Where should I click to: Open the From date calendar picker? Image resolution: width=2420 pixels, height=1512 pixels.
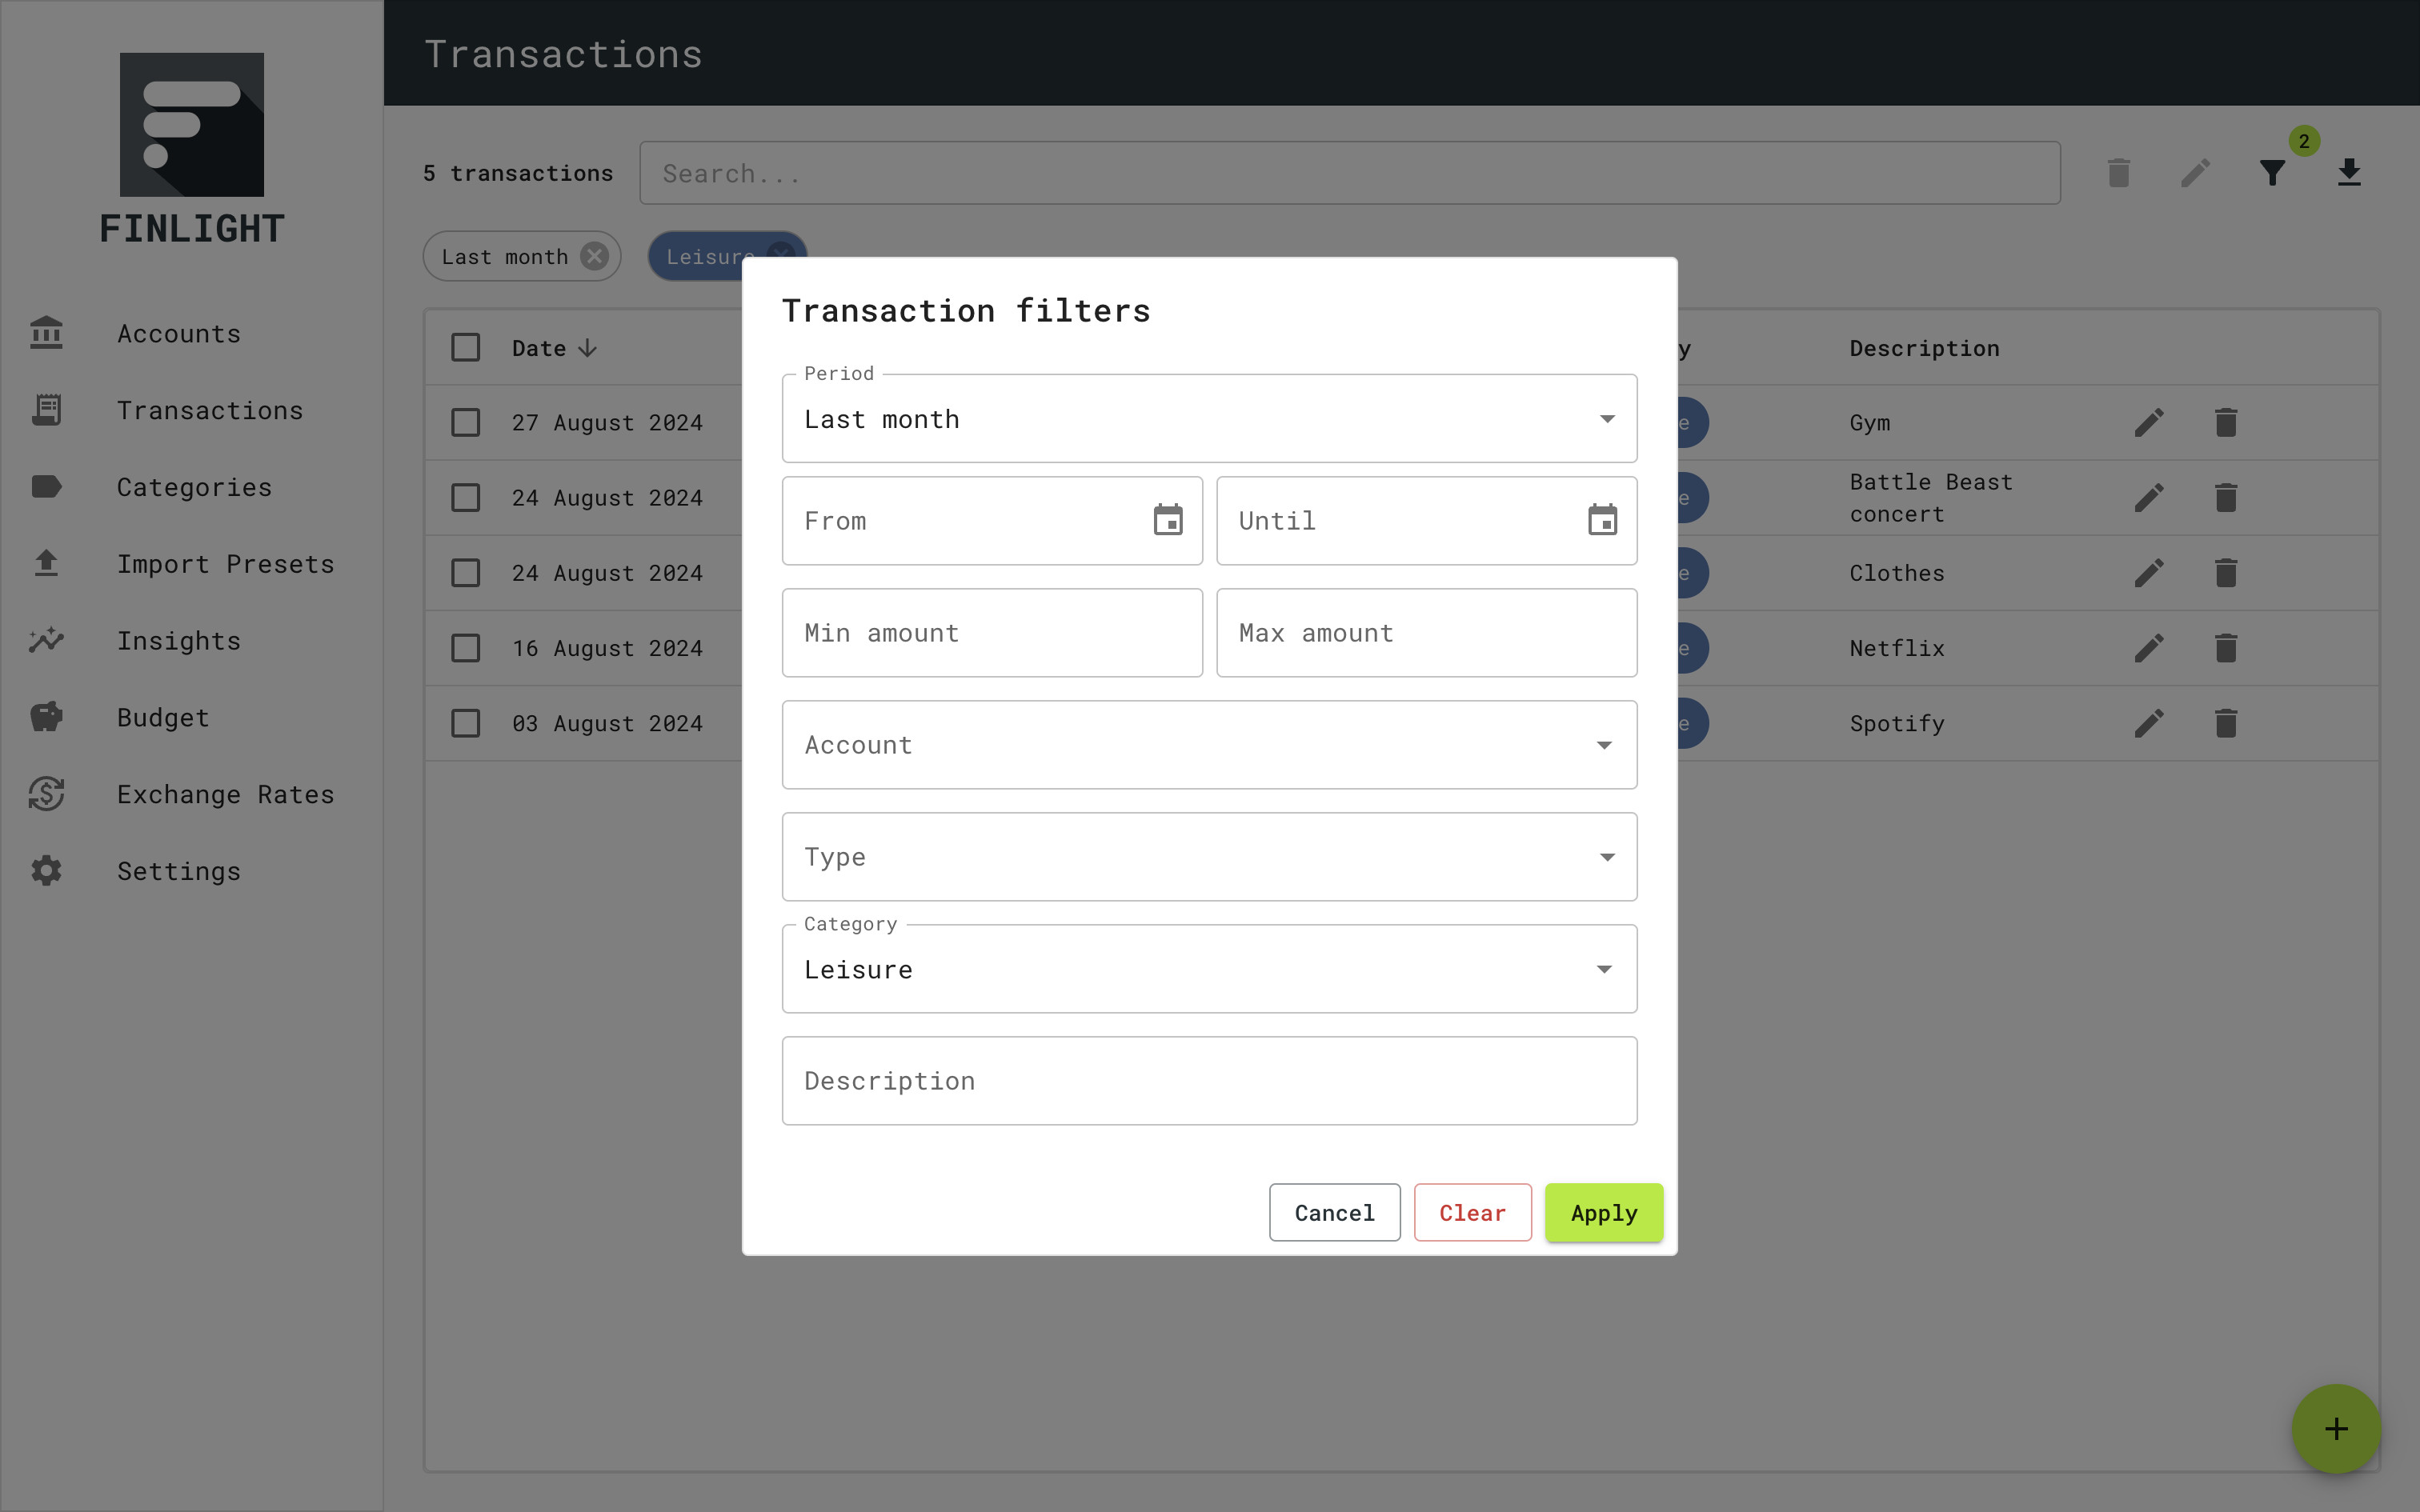pyautogui.click(x=1167, y=520)
